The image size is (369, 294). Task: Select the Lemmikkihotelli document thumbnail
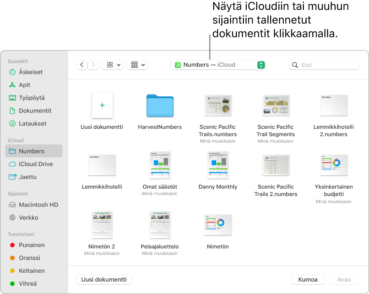pos(102,165)
